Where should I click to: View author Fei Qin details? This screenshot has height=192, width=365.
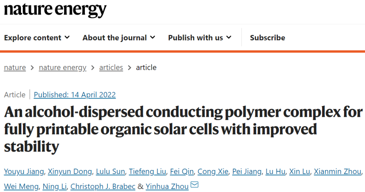pyautogui.click(x=182, y=172)
